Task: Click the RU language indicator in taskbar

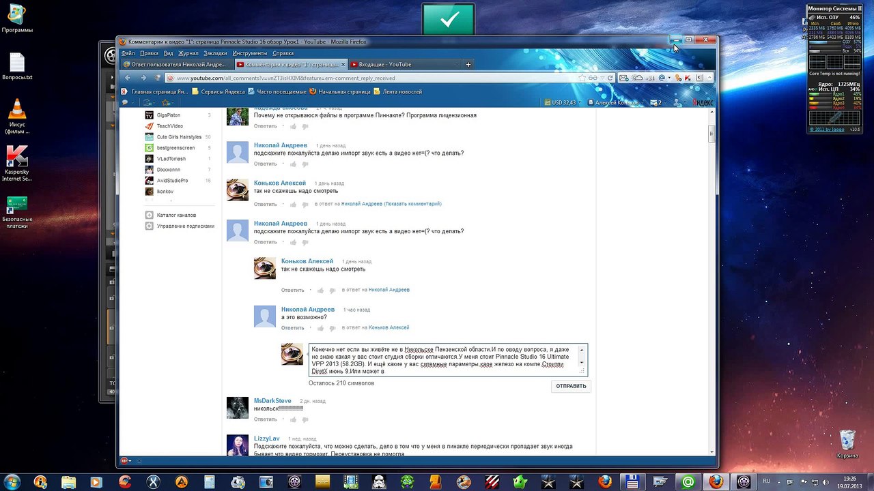Action: click(767, 481)
